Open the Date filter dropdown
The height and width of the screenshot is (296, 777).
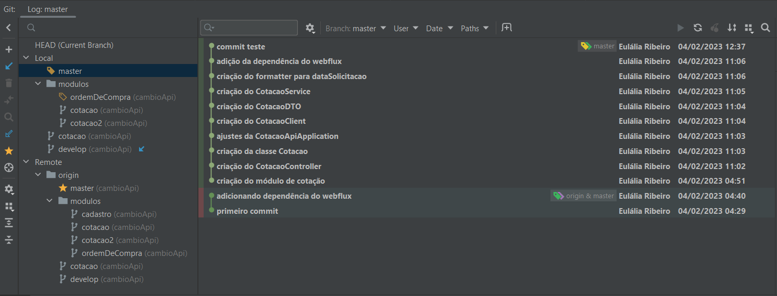pyautogui.click(x=440, y=28)
